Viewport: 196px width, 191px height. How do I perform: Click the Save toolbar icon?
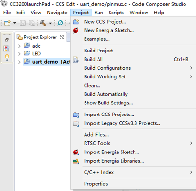point(23,23)
